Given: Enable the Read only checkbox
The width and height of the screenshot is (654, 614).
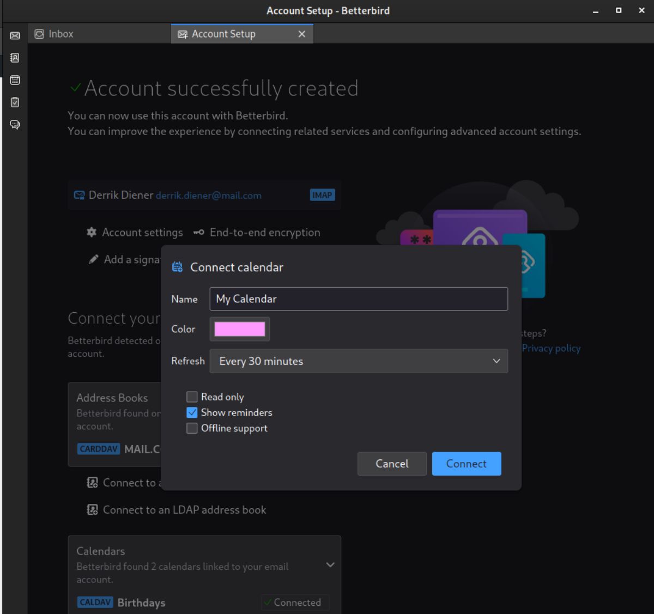Looking at the screenshot, I should 192,397.
